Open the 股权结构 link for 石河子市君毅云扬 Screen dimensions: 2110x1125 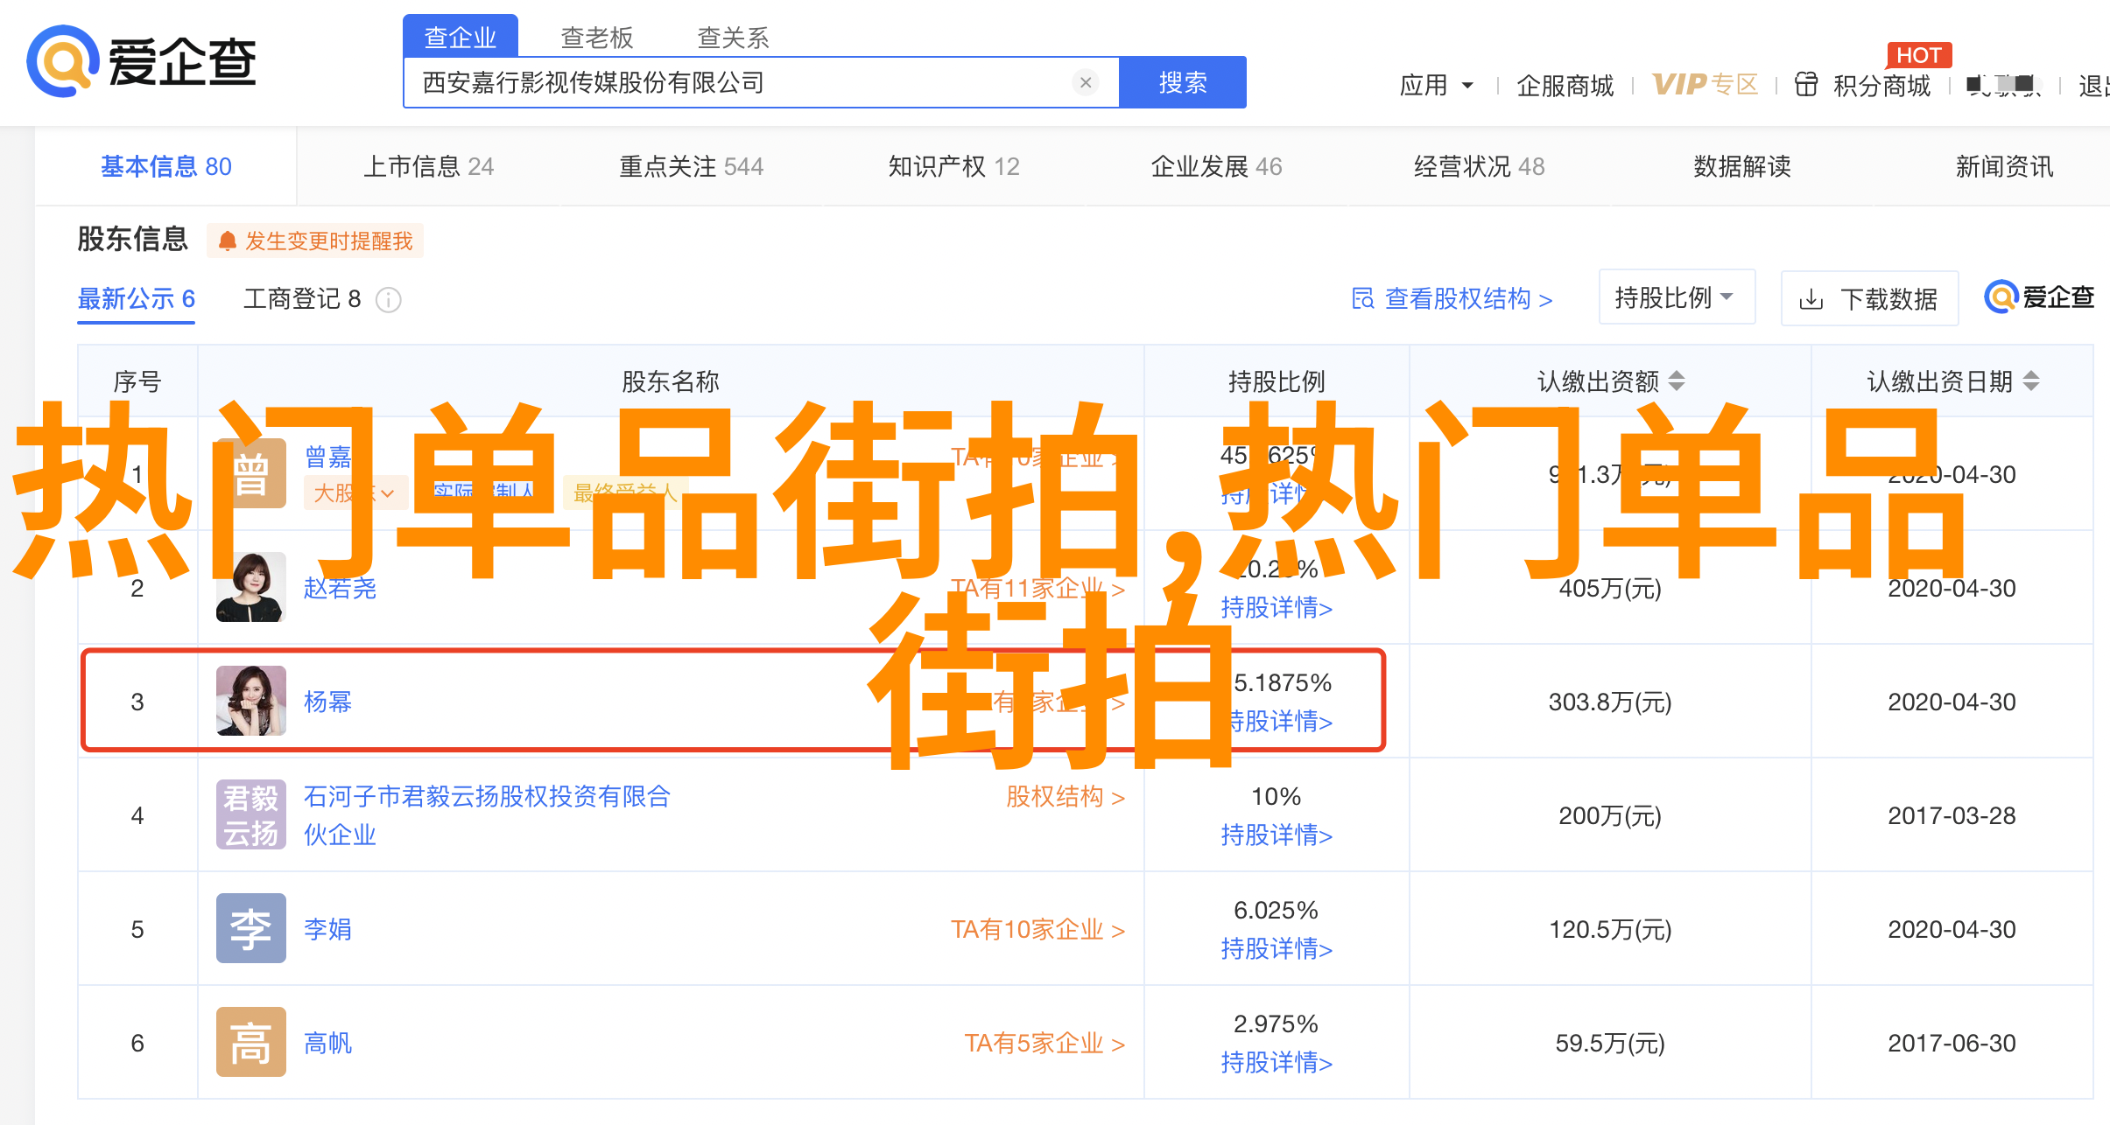1066,796
